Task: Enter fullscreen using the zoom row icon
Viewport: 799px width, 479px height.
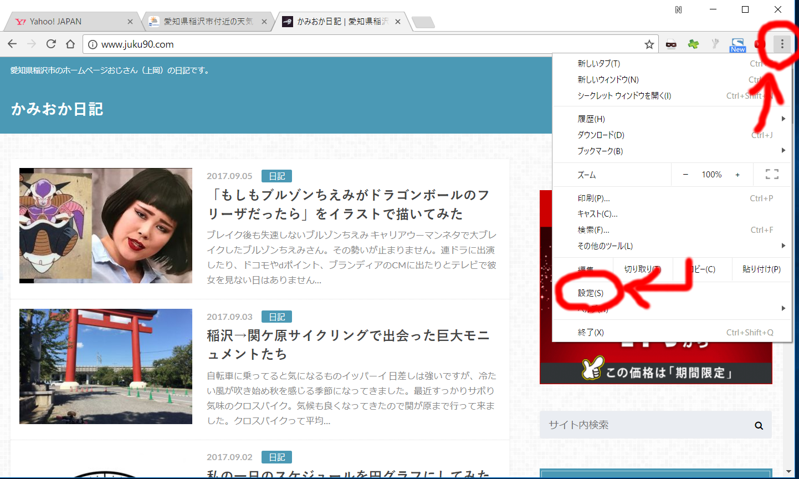Action: click(x=772, y=174)
